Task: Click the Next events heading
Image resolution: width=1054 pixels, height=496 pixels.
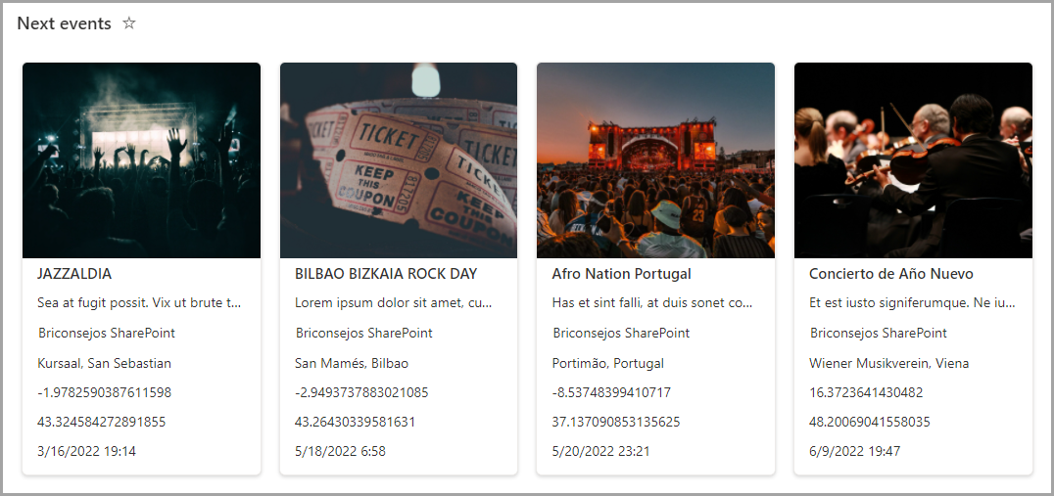Action: pyautogui.click(x=64, y=23)
